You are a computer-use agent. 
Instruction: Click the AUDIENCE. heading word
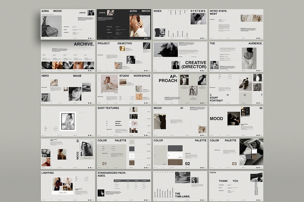pyautogui.click(x=255, y=43)
